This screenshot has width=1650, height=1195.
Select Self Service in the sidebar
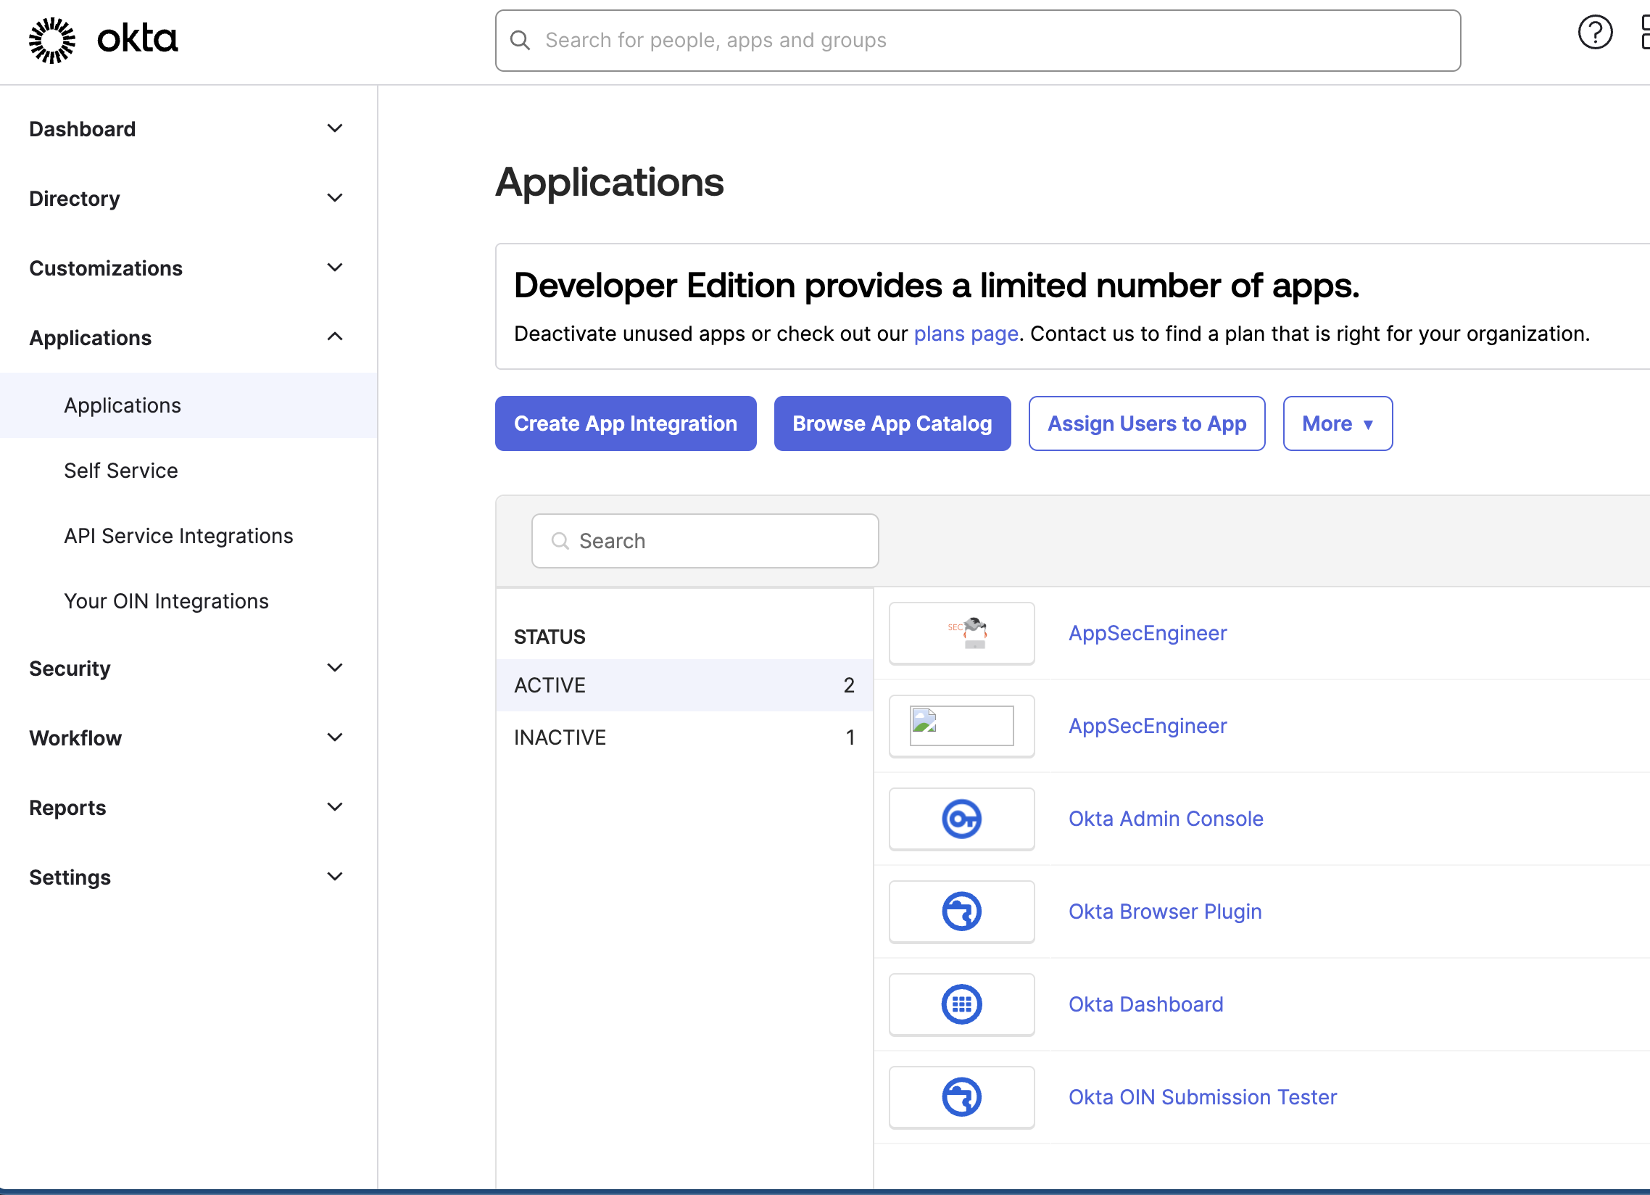click(121, 470)
